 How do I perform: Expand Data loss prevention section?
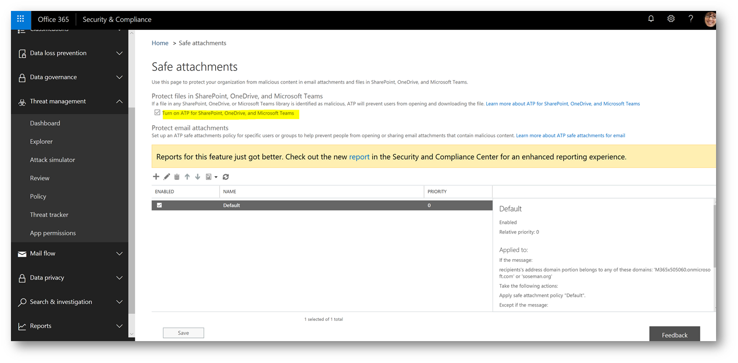[119, 53]
